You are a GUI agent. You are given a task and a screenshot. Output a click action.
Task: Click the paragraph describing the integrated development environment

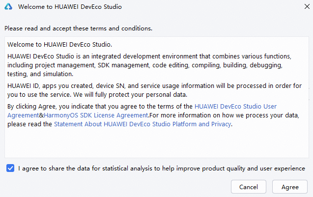147,65
